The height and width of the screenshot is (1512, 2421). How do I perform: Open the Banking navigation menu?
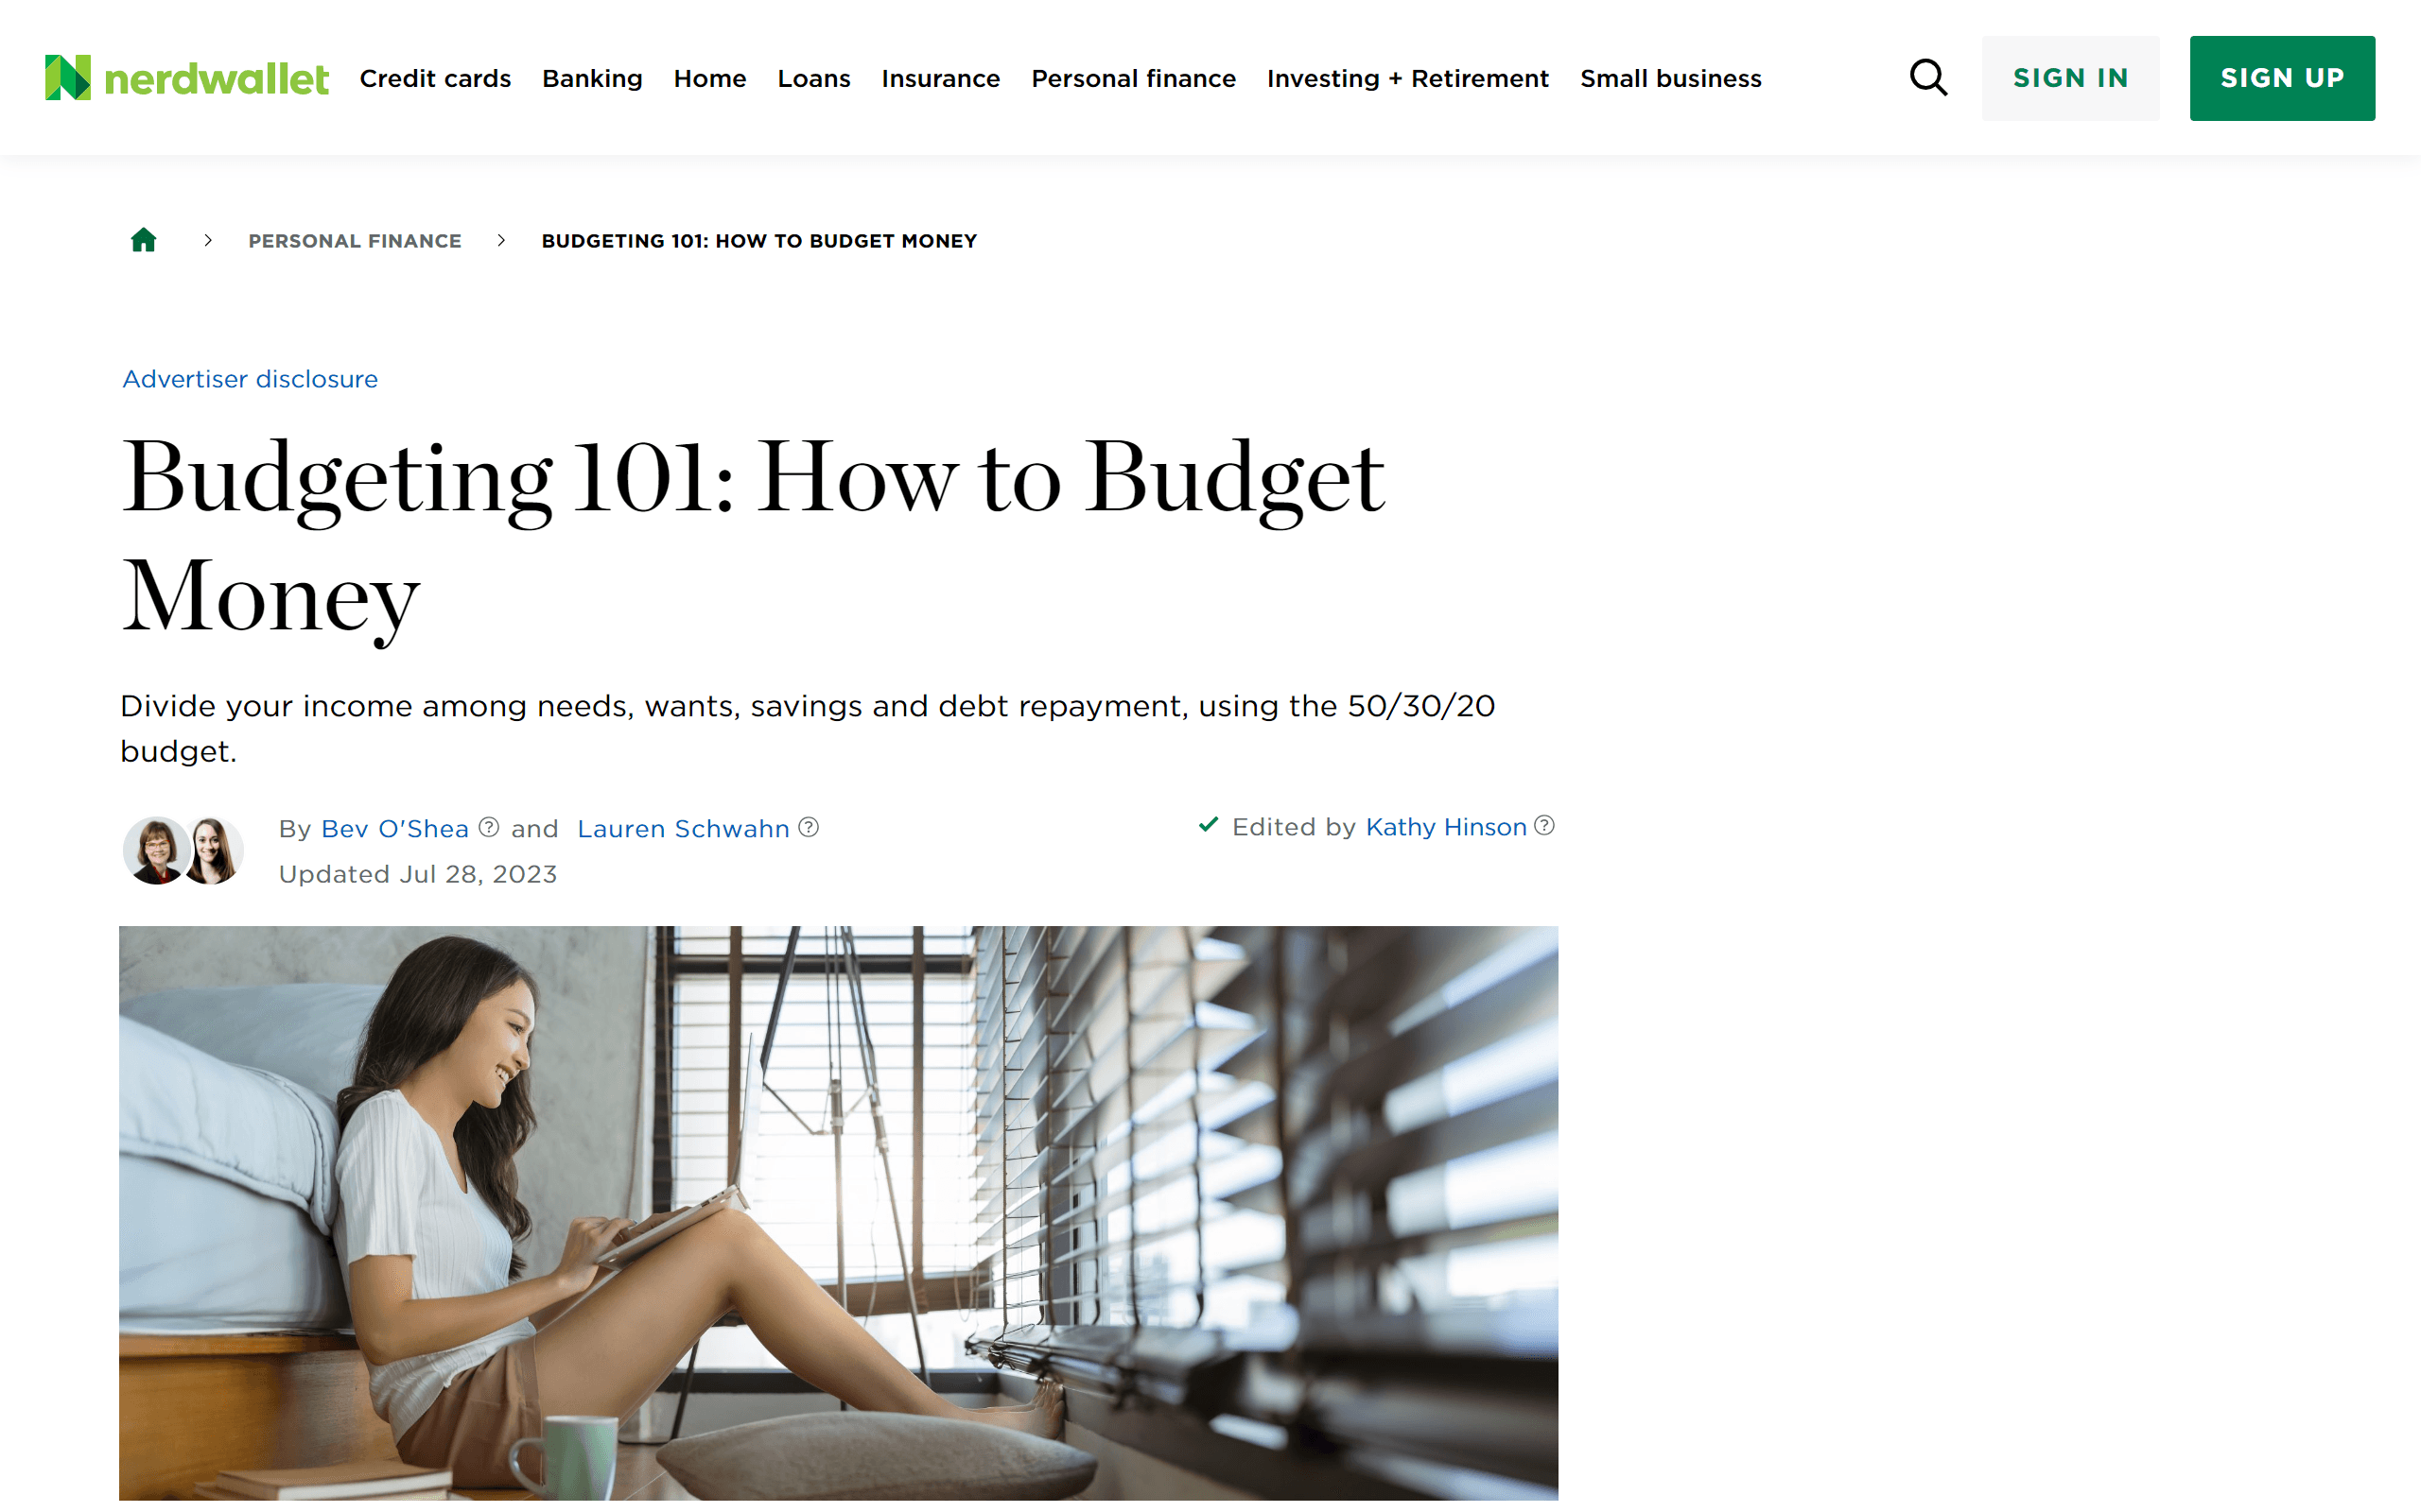click(592, 78)
